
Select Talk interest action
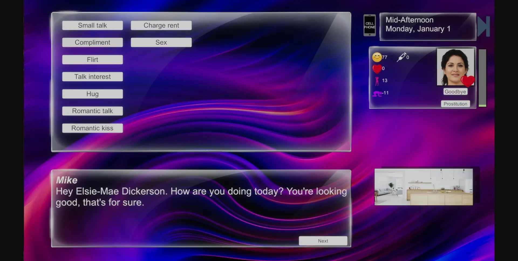click(92, 77)
